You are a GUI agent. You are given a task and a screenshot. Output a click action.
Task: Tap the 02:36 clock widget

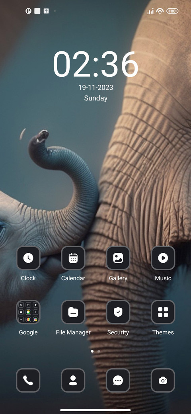[x=95, y=64]
